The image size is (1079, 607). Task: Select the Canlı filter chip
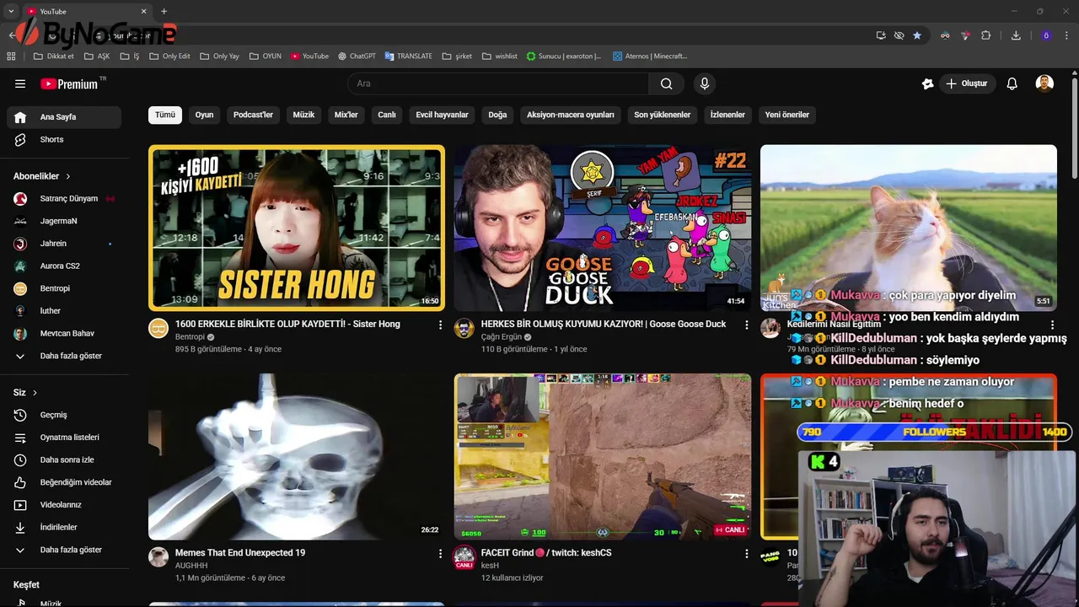387,115
